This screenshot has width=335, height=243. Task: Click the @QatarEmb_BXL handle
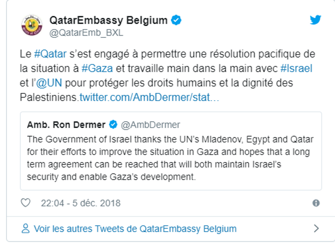[86, 33]
